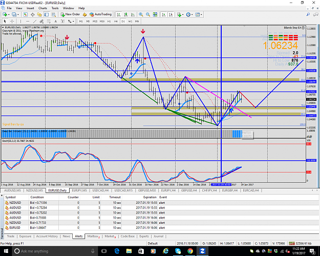Open the new chart dropdown arrow
This screenshot has height=256, width=320.
coord(9,14)
